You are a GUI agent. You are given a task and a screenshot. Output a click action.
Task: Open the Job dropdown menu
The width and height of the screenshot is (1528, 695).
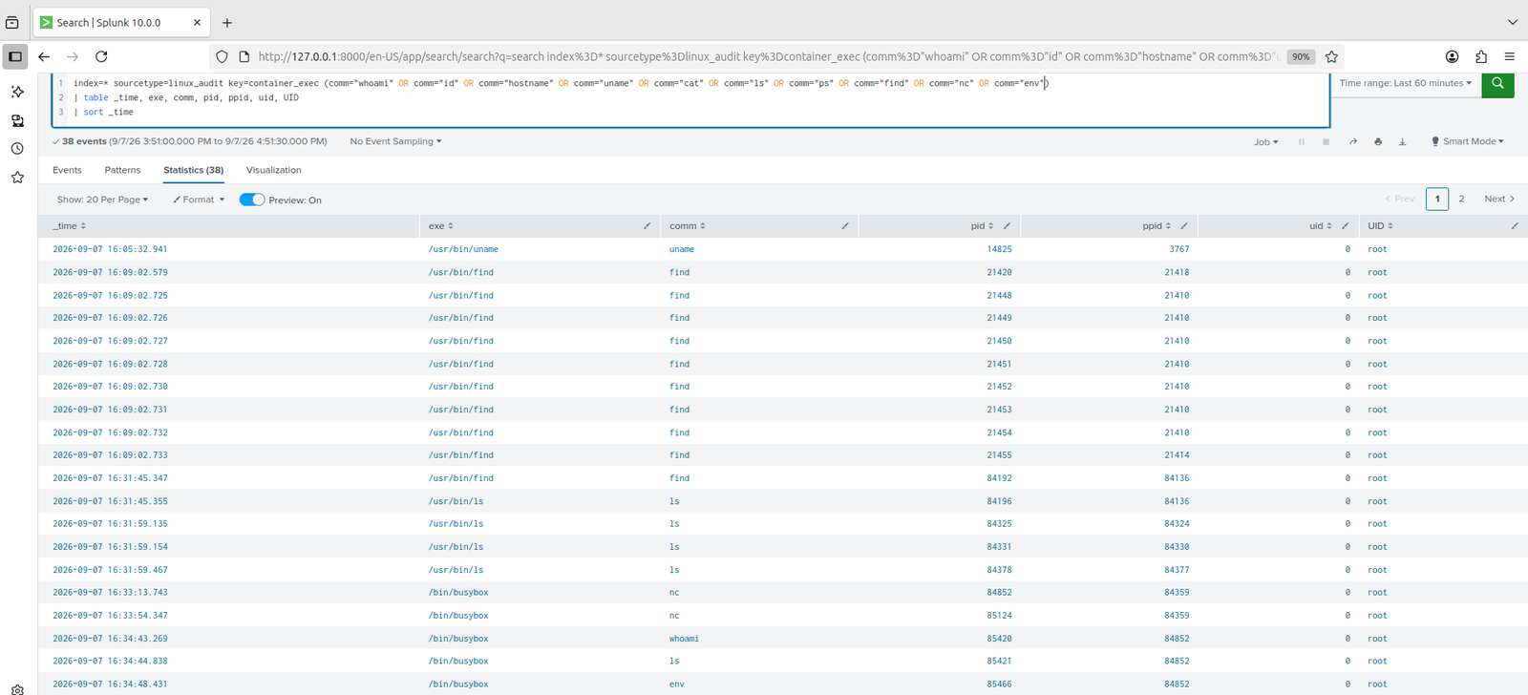point(1265,142)
